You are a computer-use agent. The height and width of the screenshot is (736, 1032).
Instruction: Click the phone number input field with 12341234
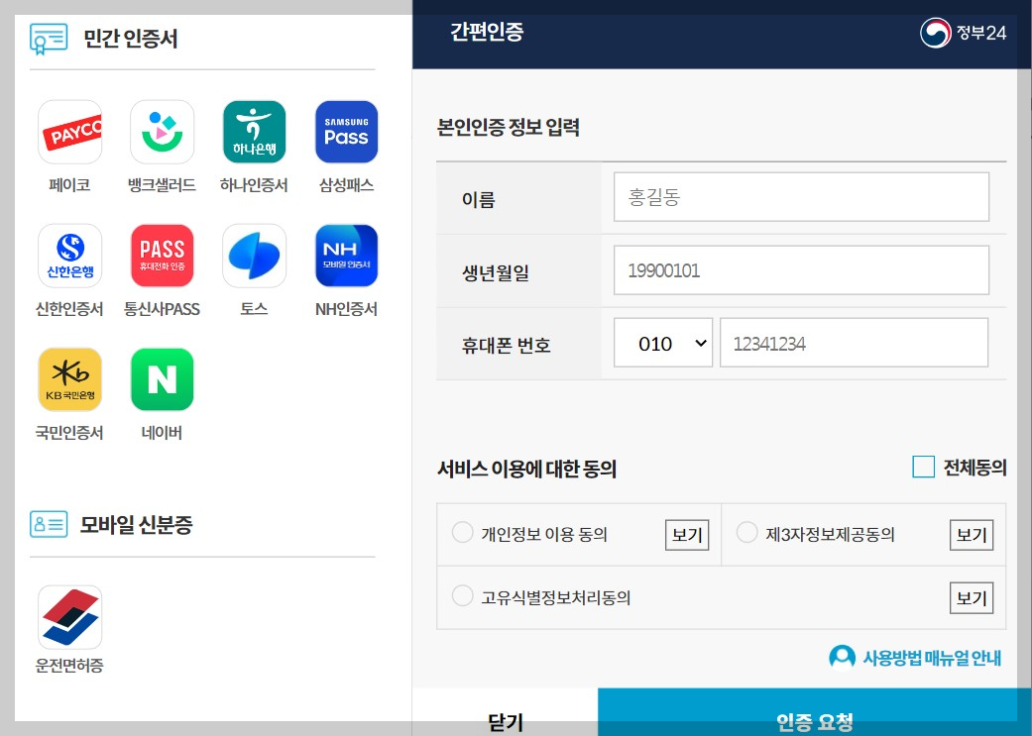pos(854,343)
